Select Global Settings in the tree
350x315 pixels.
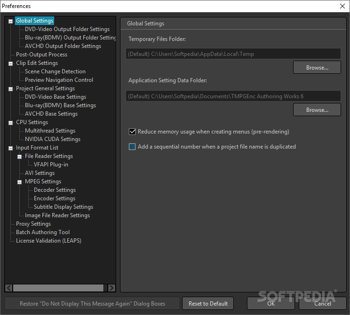(x=35, y=21)
